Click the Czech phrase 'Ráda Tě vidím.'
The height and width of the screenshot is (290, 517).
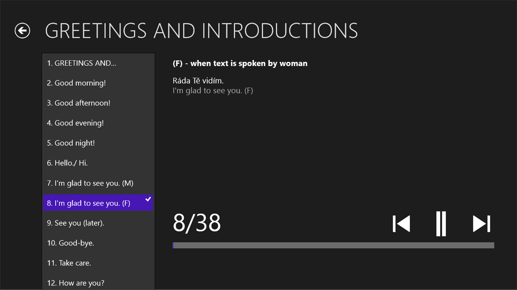tap(198, 81)
